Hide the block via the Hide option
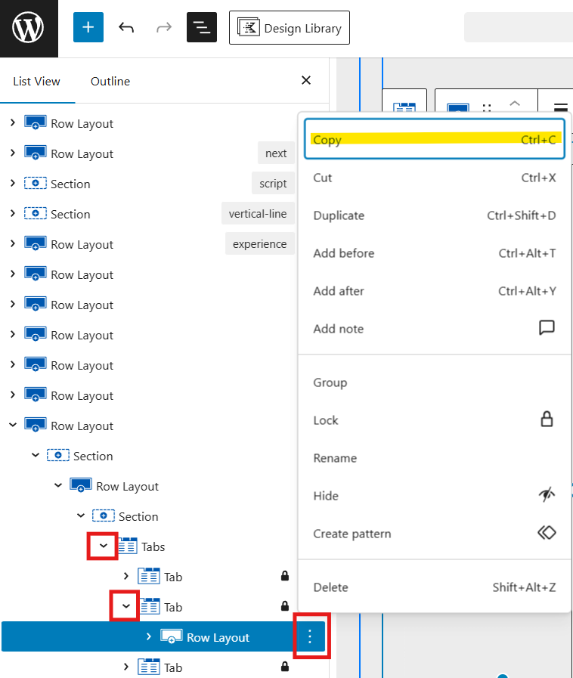The width and height of the screenshot is (573, 678). tap(435, 496)
